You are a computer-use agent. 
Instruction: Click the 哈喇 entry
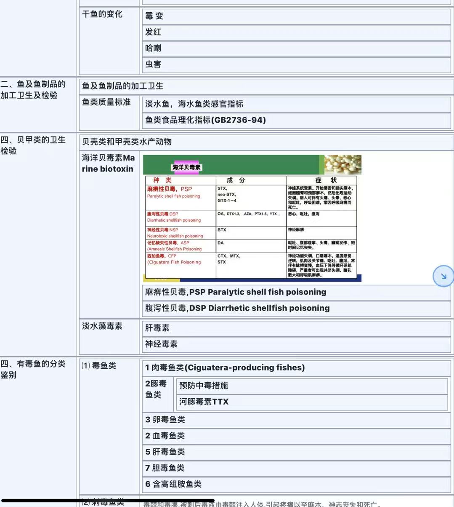pos(153,48)
